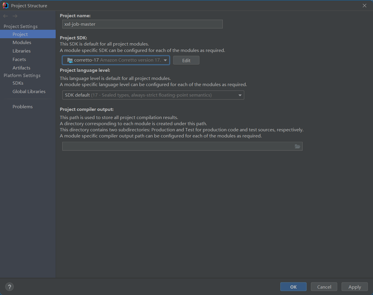This screenshot has height=295, width=373.
Task: Click the IntelliJ logo in title bar
Action: (5, 6)
